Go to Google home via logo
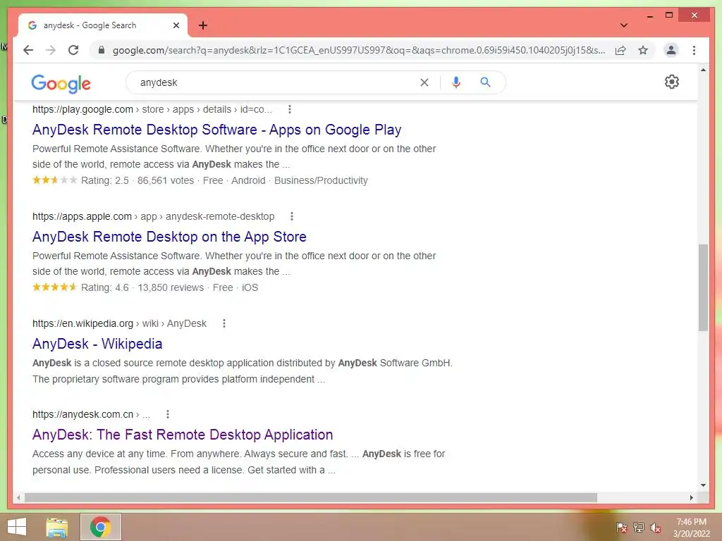This screenshot has width=722, height=541. (61, 83)
